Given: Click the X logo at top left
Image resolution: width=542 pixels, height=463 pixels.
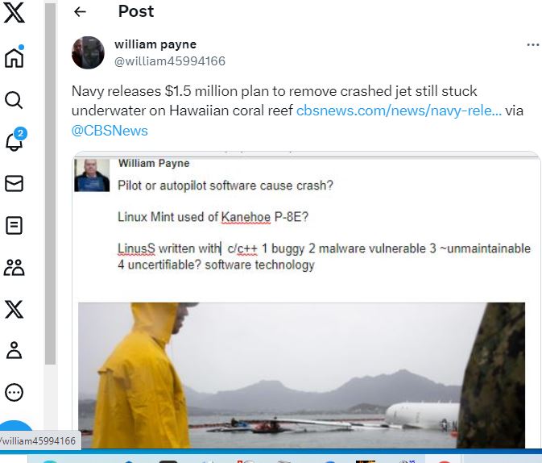Looking at the screenshot, I should pos(14,12).
